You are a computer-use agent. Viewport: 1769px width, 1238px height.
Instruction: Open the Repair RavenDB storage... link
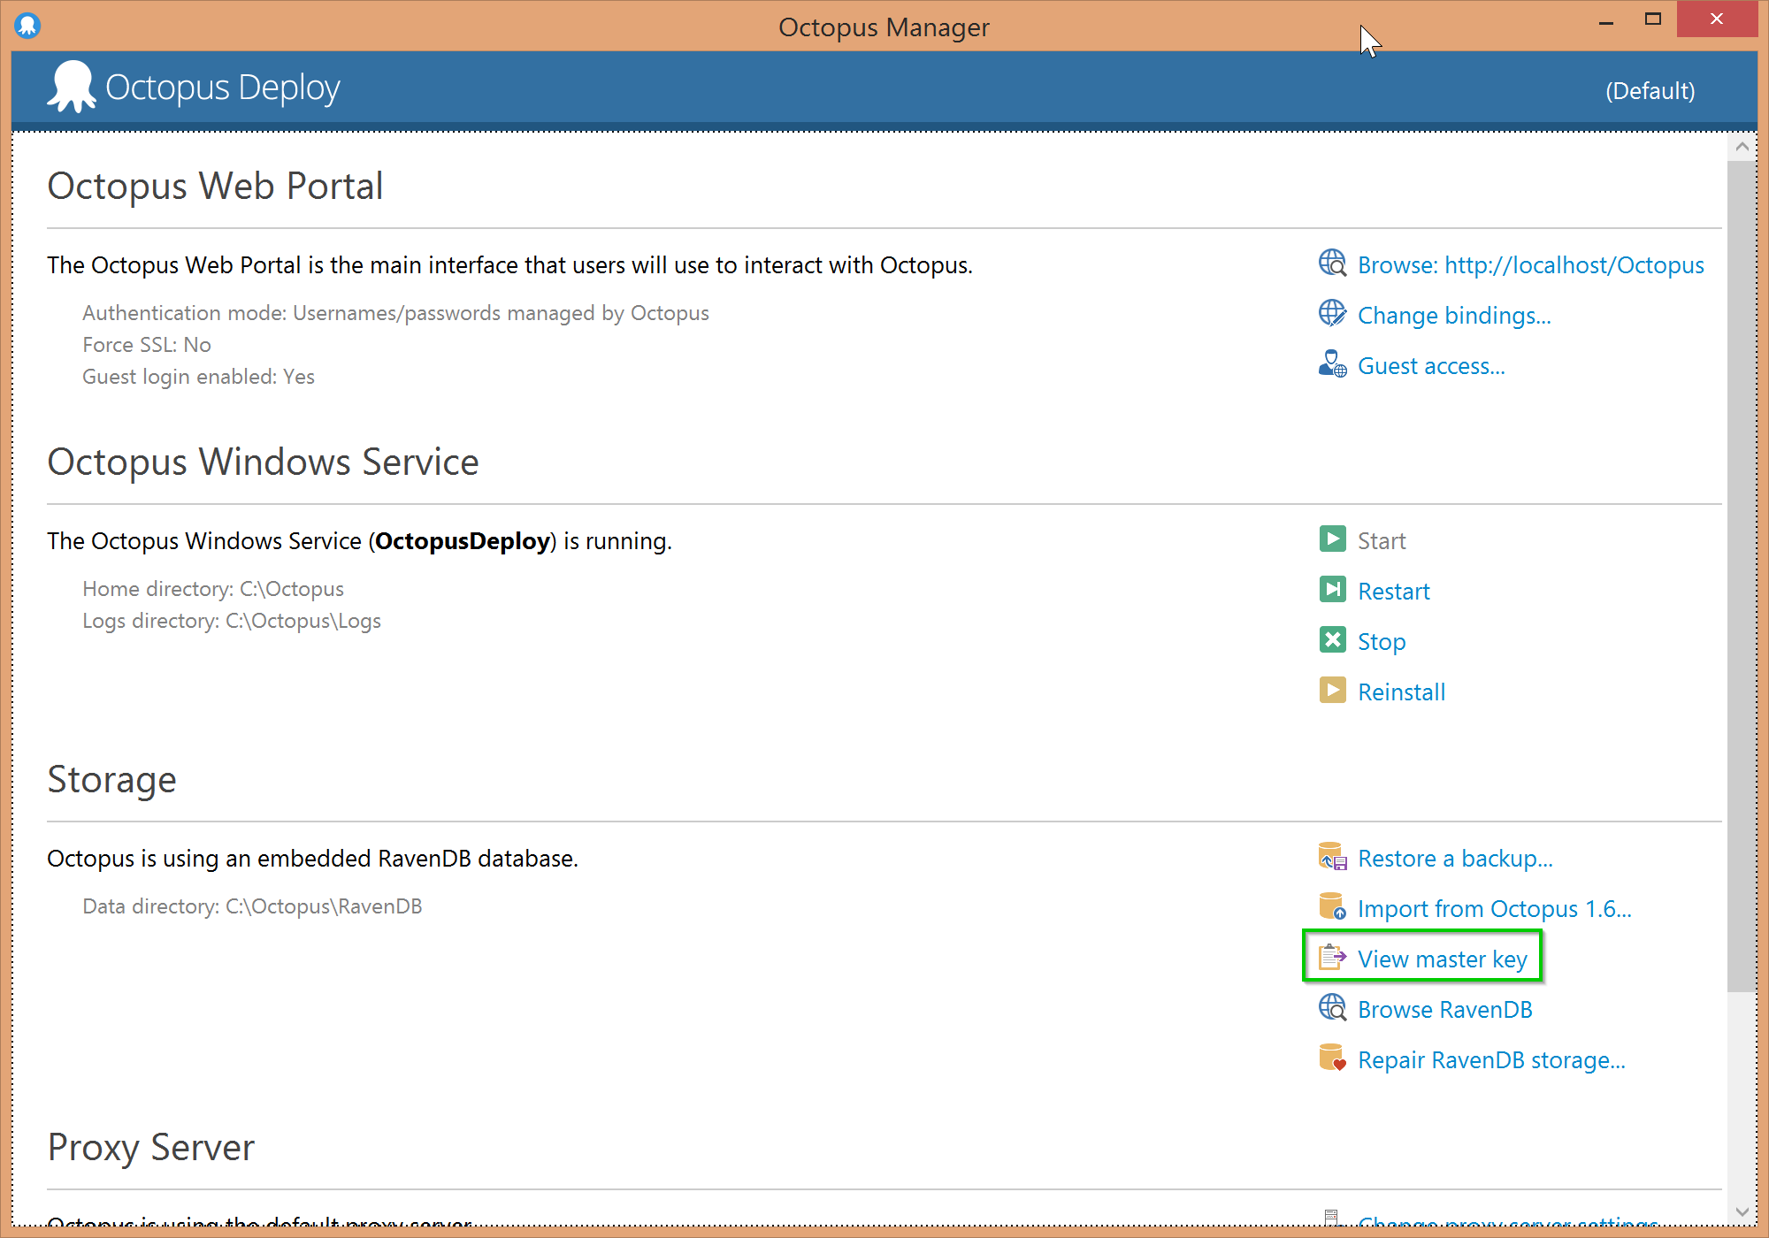click(x=1491, y=1060)
